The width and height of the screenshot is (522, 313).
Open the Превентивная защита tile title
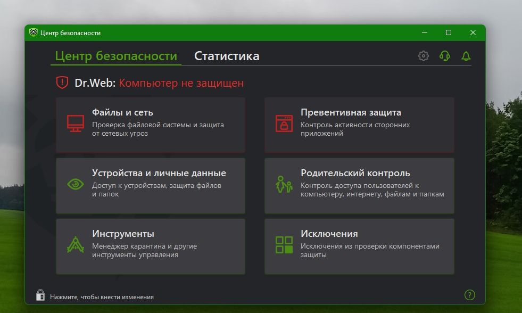351,112
